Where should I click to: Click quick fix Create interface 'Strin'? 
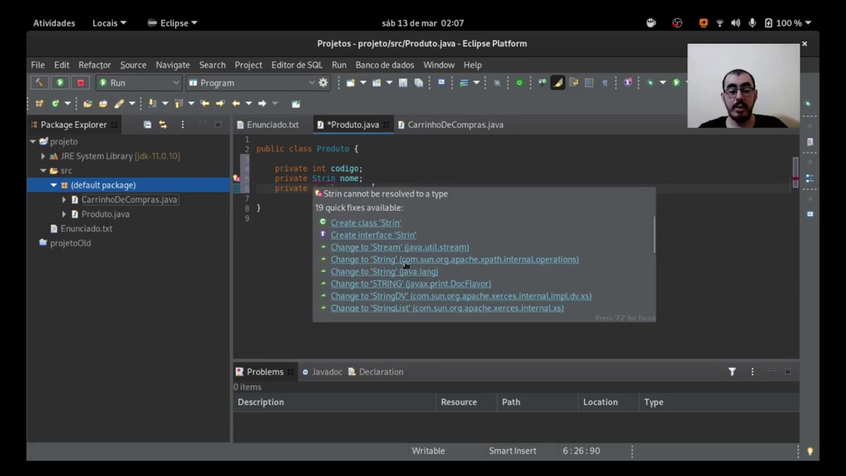coord(373,235)
